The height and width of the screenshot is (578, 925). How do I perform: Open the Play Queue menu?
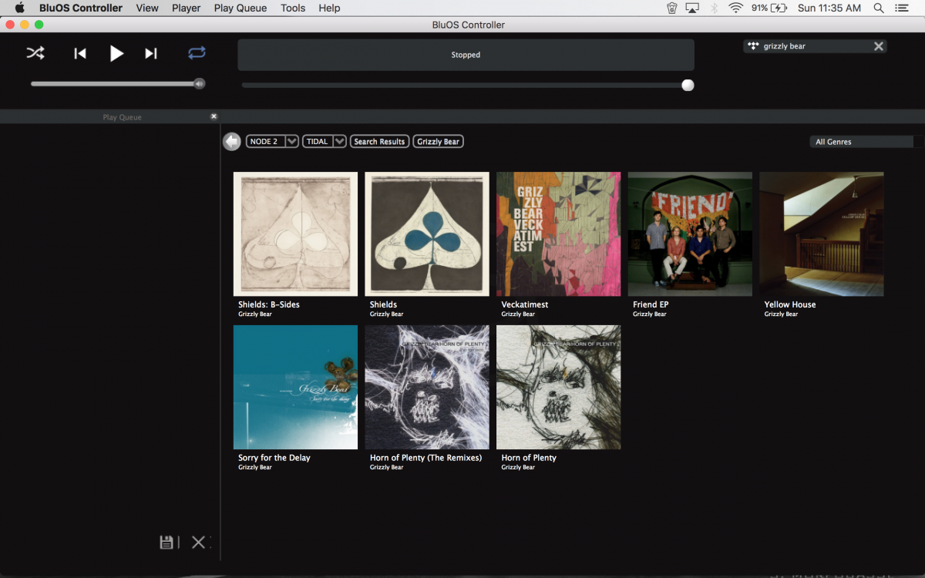240,8
